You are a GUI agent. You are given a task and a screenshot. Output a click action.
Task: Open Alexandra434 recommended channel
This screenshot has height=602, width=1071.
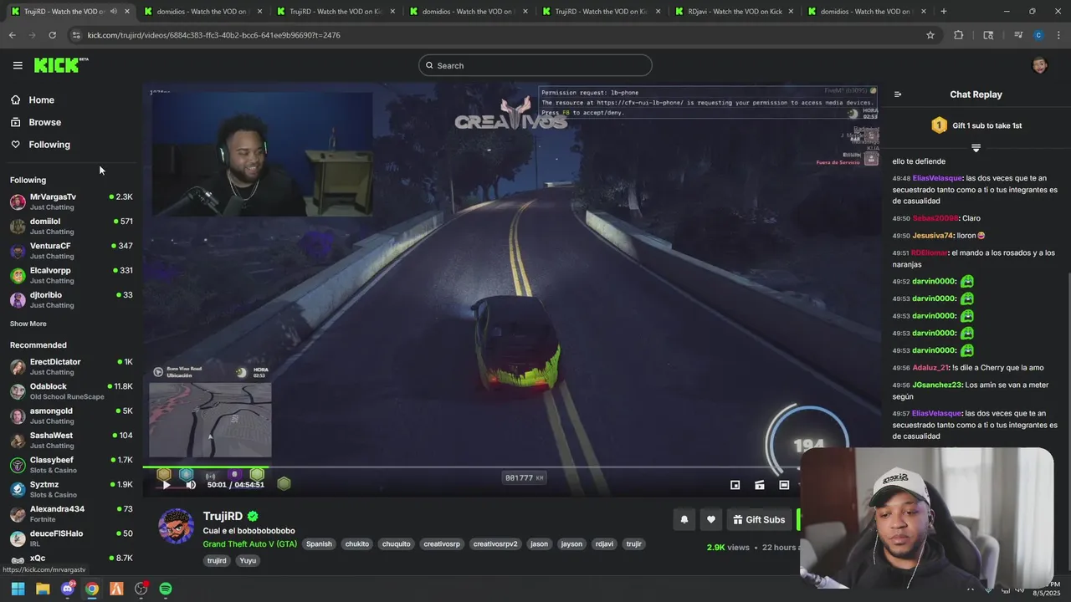71,513
